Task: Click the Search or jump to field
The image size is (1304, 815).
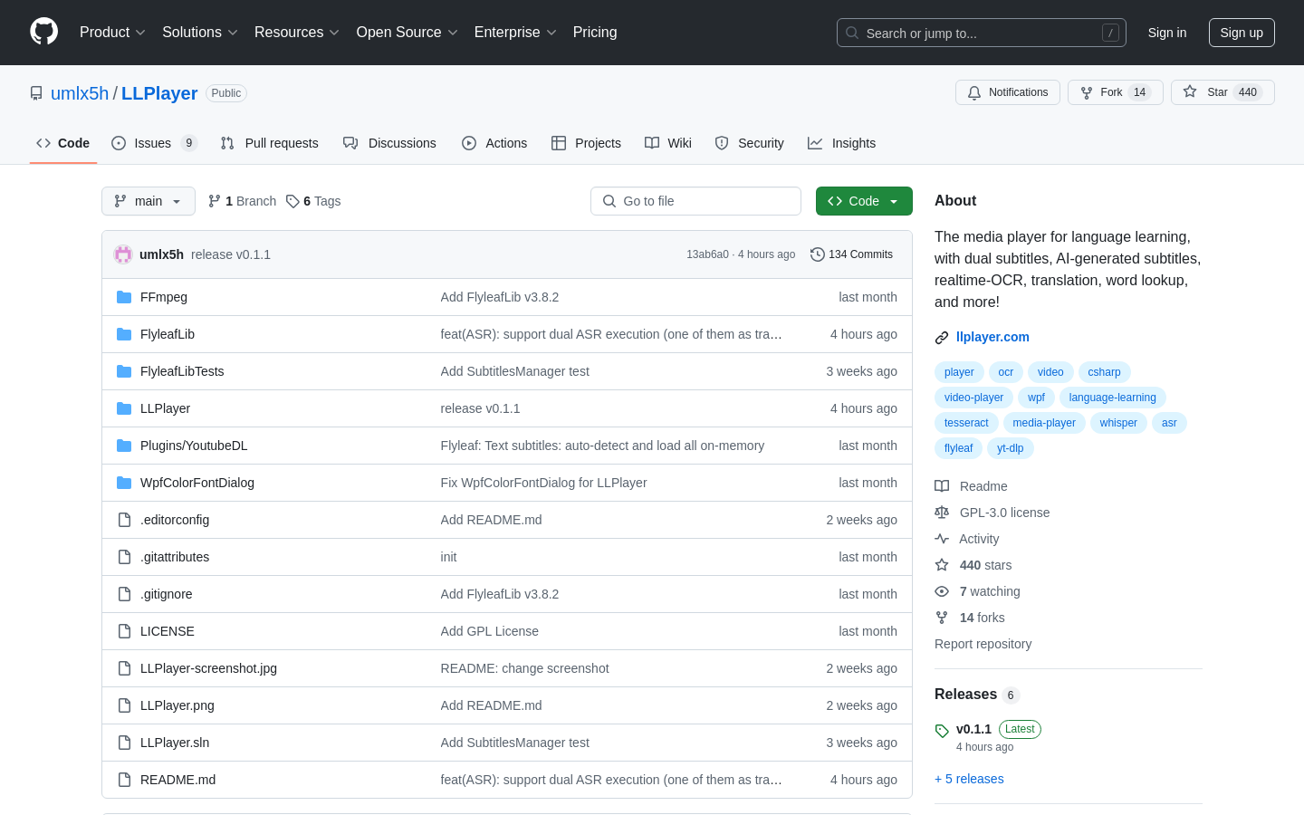Action: 982,33
